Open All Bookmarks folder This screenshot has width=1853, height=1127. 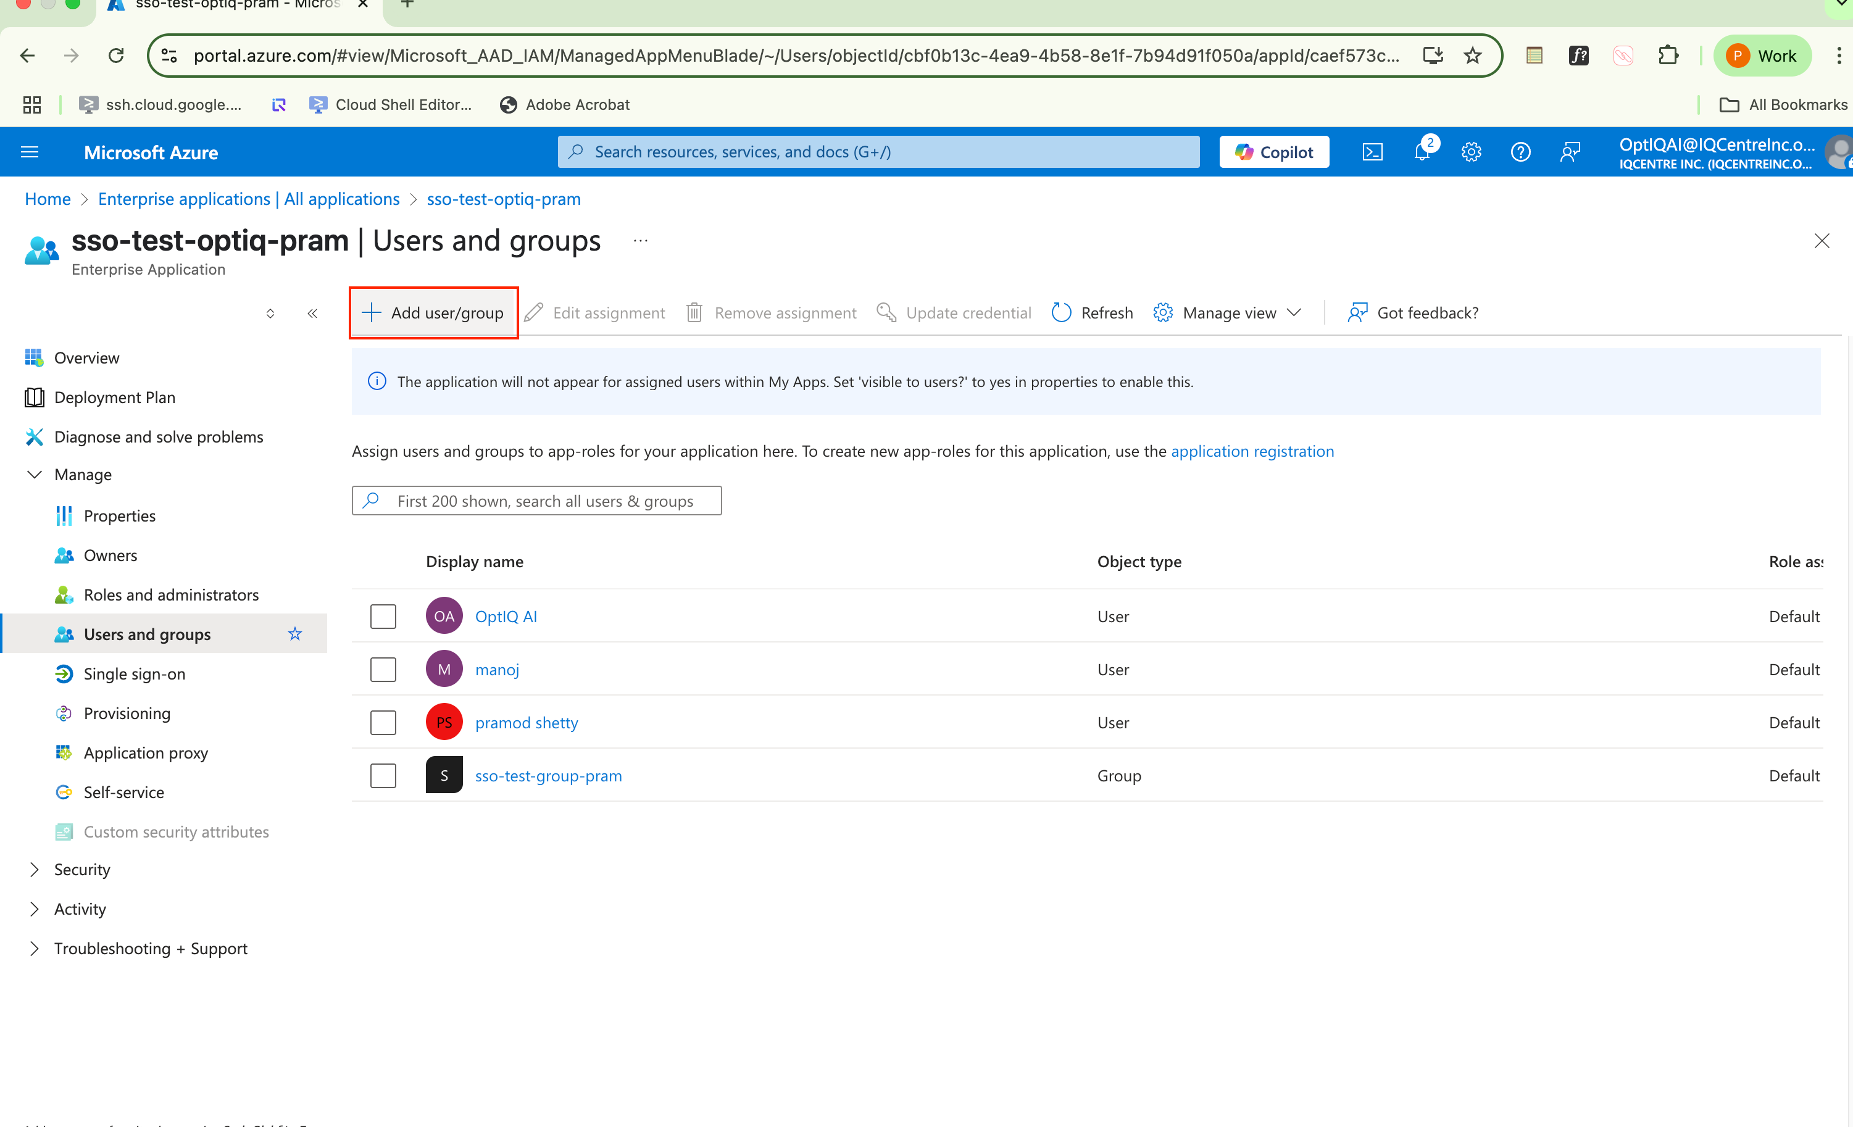point(1782,104)
